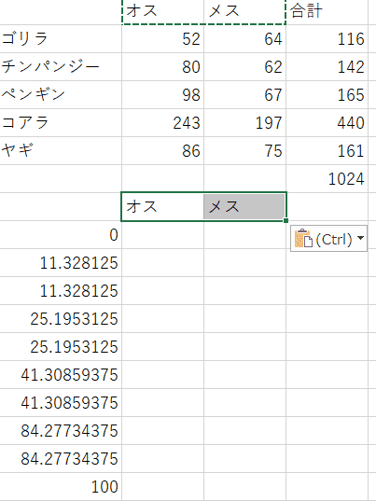Click the ヤギ row label
Image resolution: width=376 pixels, height=501 pixels.
(61, 151)
